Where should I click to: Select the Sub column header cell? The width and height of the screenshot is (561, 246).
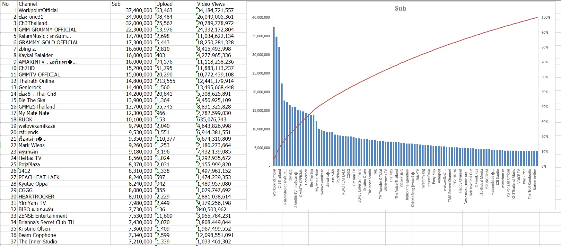133,4
